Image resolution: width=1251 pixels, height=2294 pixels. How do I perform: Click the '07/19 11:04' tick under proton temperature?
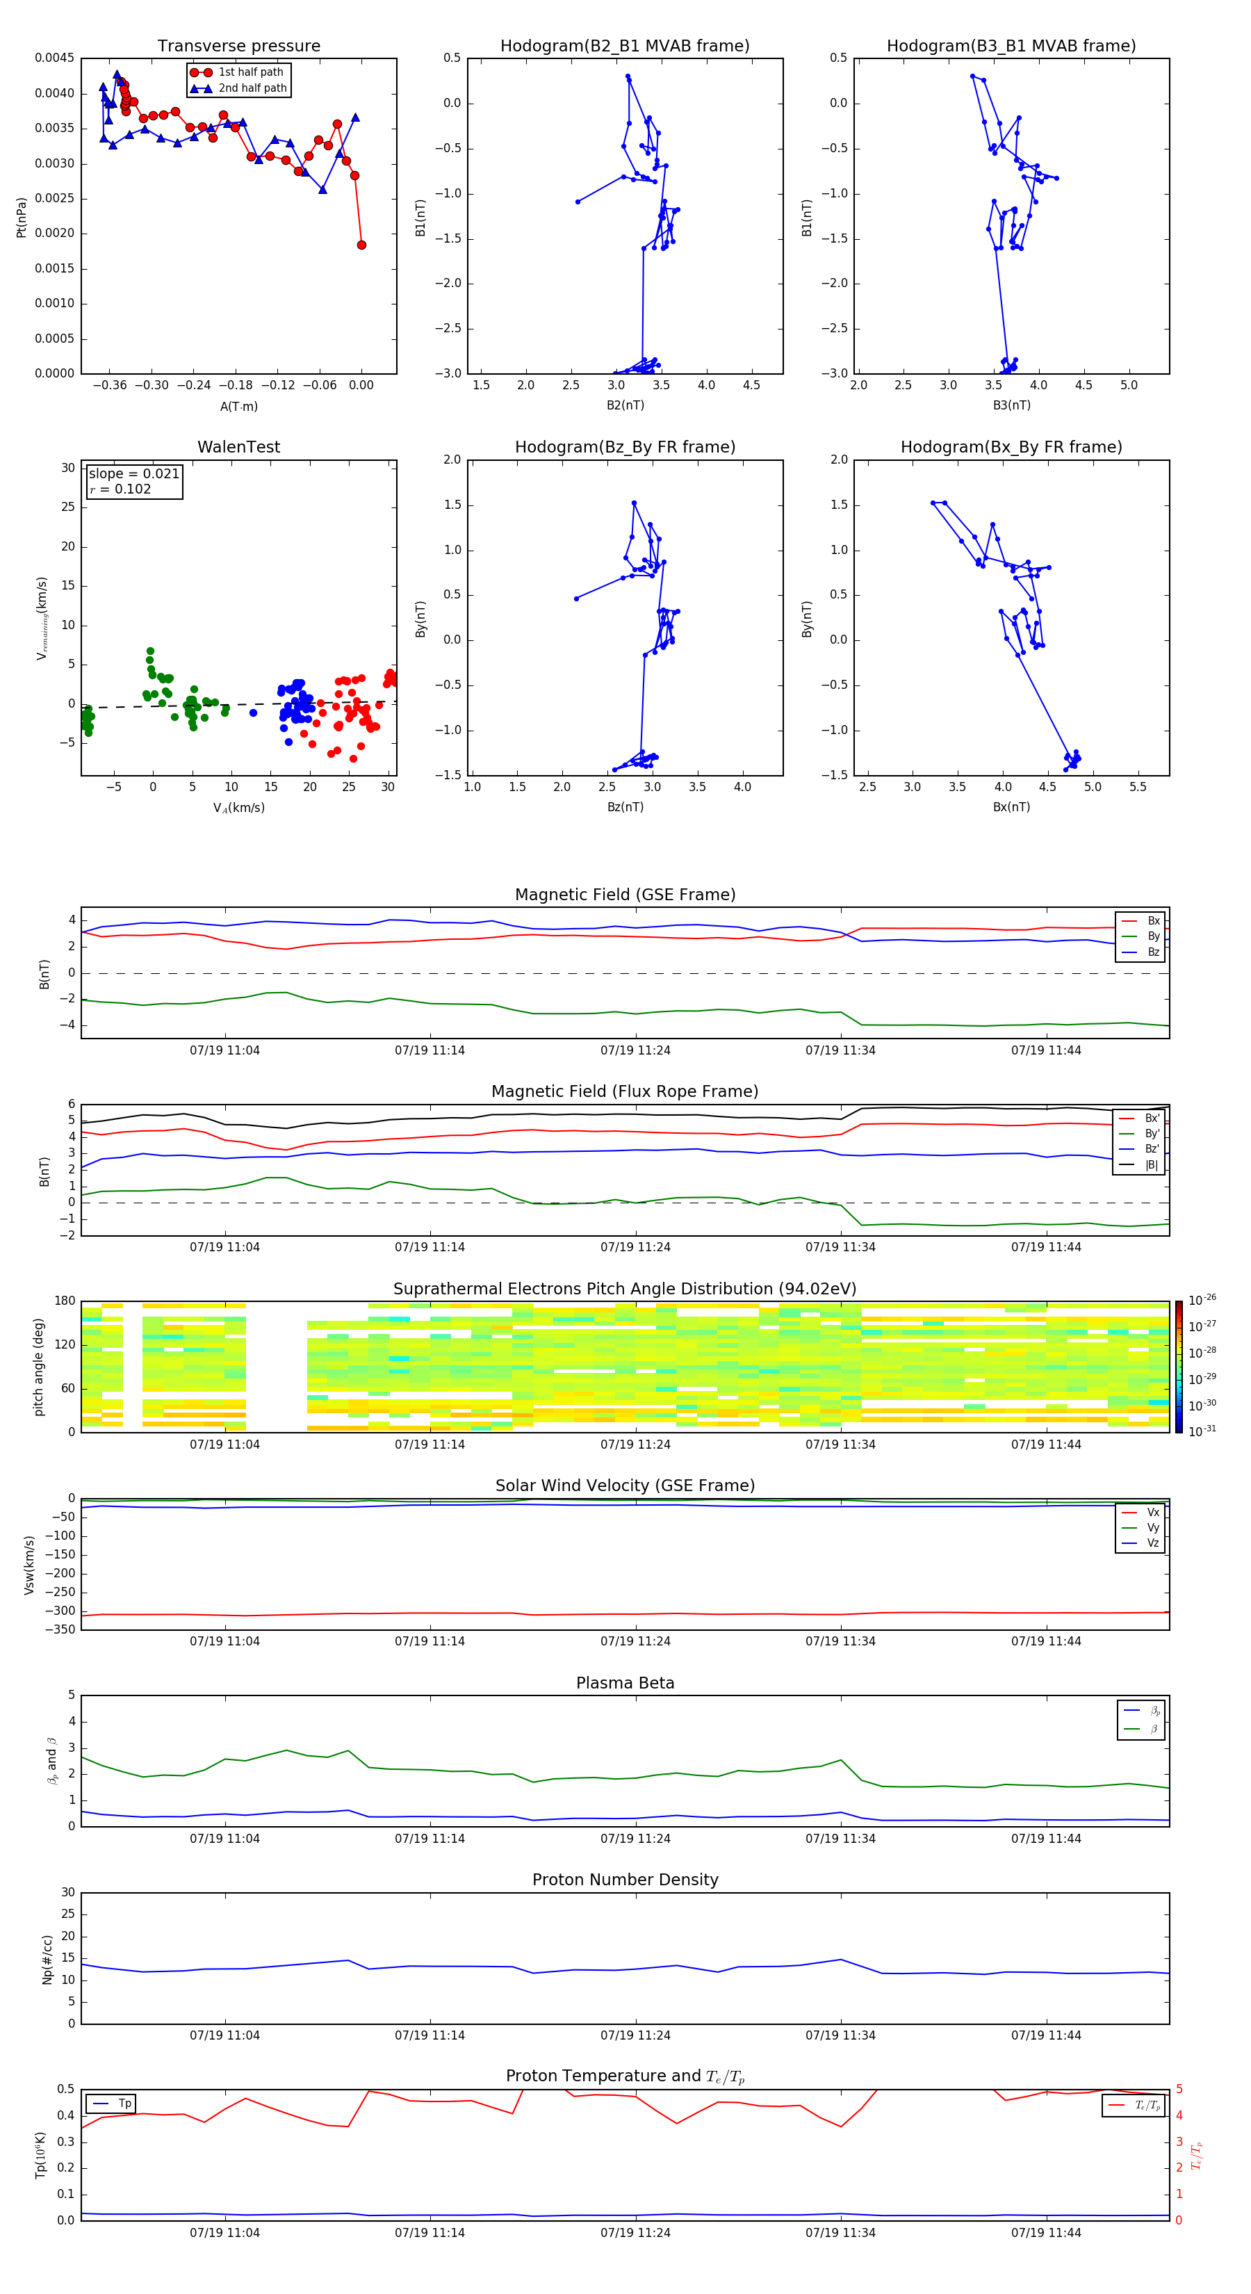(224, 2233)
